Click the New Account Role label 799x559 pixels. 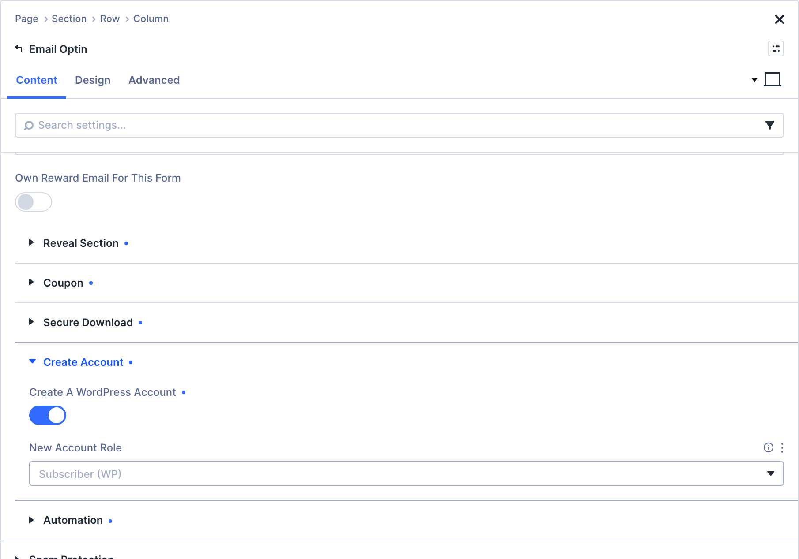[x=75, y=448]
